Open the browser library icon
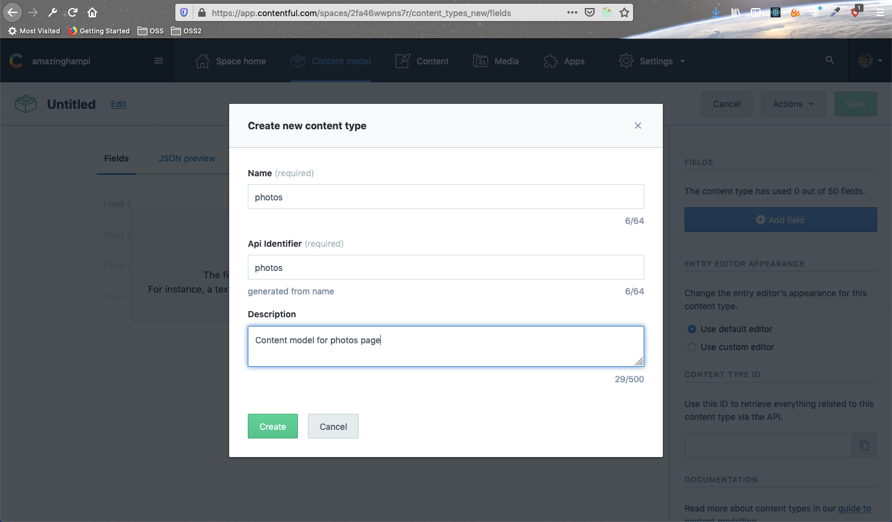Viewport: 892px width, 522px height. click(x=736, y=12)
